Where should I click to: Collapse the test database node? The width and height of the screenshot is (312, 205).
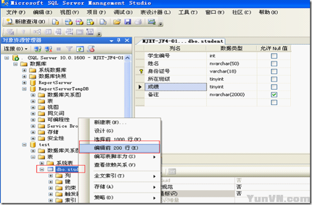(x=24, y=145)
